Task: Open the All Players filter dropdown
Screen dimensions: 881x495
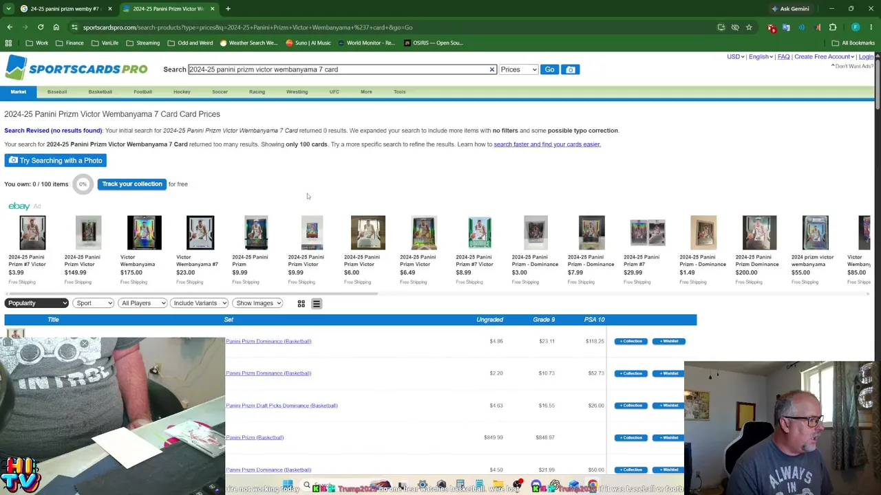Action: [x=142, y=303]
